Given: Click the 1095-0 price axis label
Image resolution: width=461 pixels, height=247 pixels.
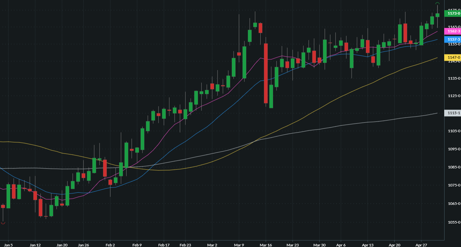Looking at the screenshot, I should coord(454,149).
